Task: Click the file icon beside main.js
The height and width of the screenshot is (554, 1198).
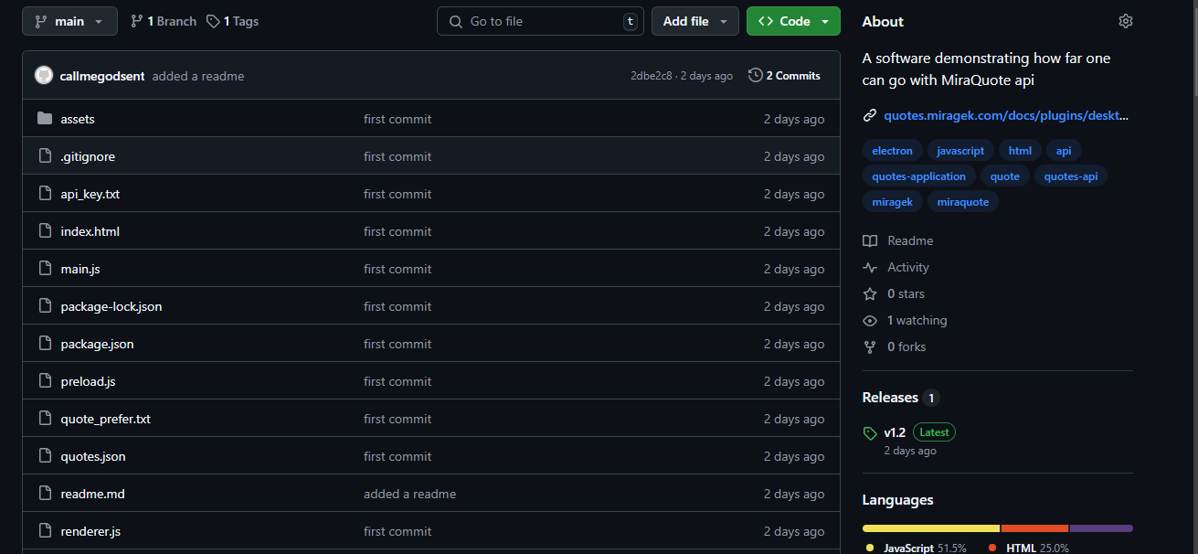Action: [x=45, y=269]
